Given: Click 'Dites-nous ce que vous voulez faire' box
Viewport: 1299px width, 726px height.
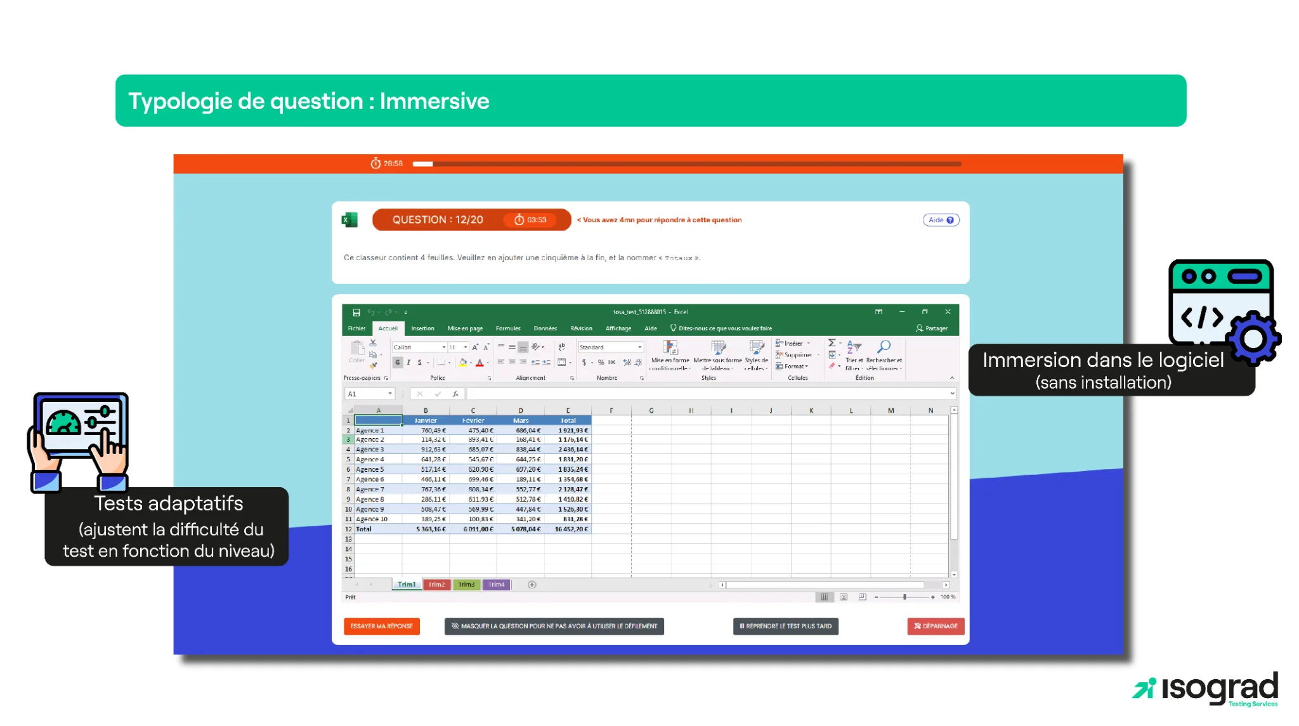Looking at the screenshot, I should (x=721, y=328).
